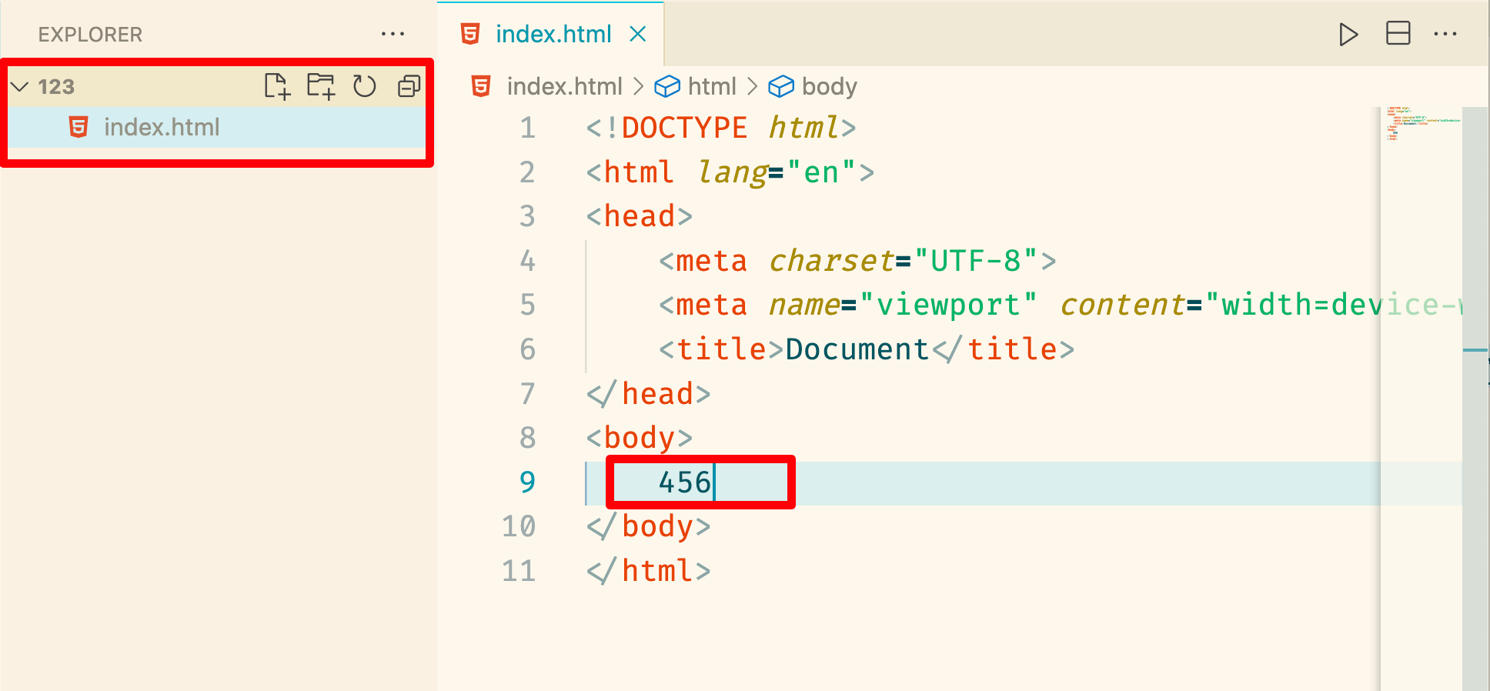This screenshot has width=1490, height=691.
Task: Collapse all folders in explorer
Action: pyautogui.click(x=409, y=86)
